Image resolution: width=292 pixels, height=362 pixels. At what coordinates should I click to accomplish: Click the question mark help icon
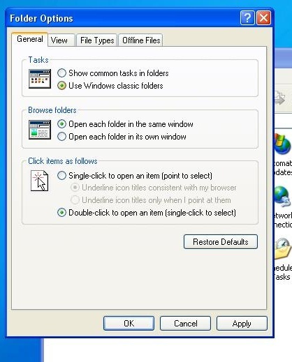click(247, 17)
